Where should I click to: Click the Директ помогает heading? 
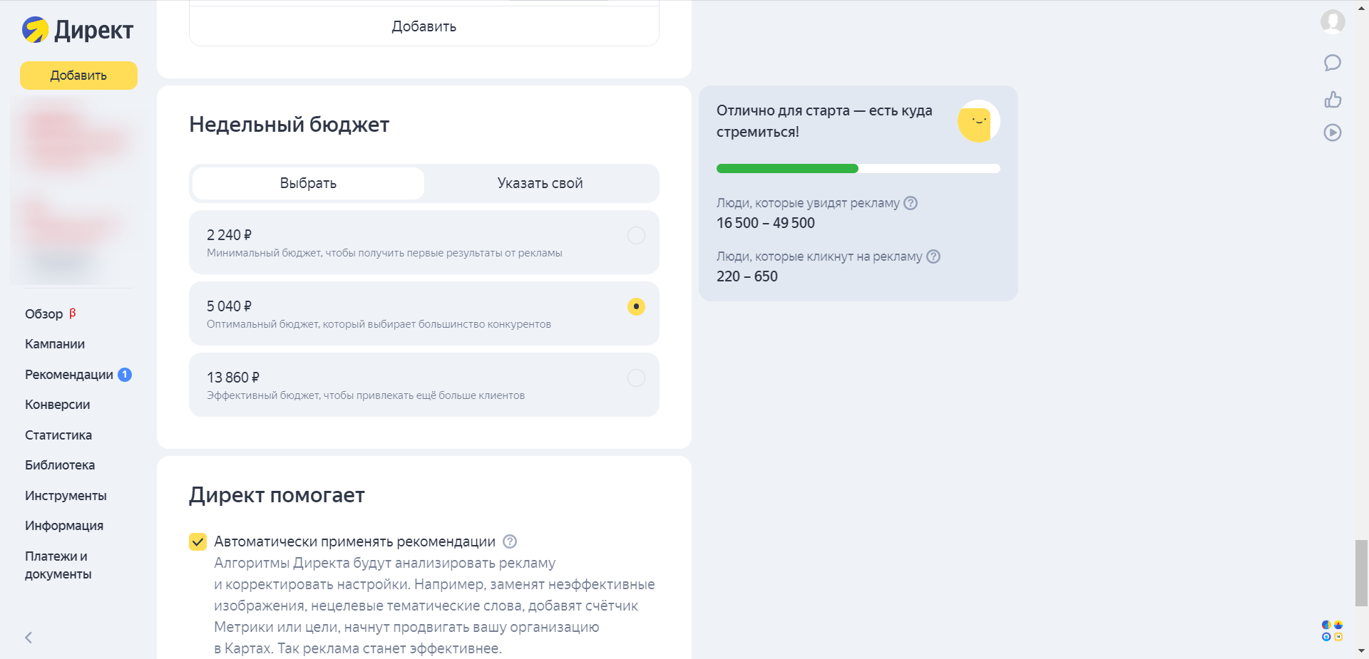tap(277, 495)
